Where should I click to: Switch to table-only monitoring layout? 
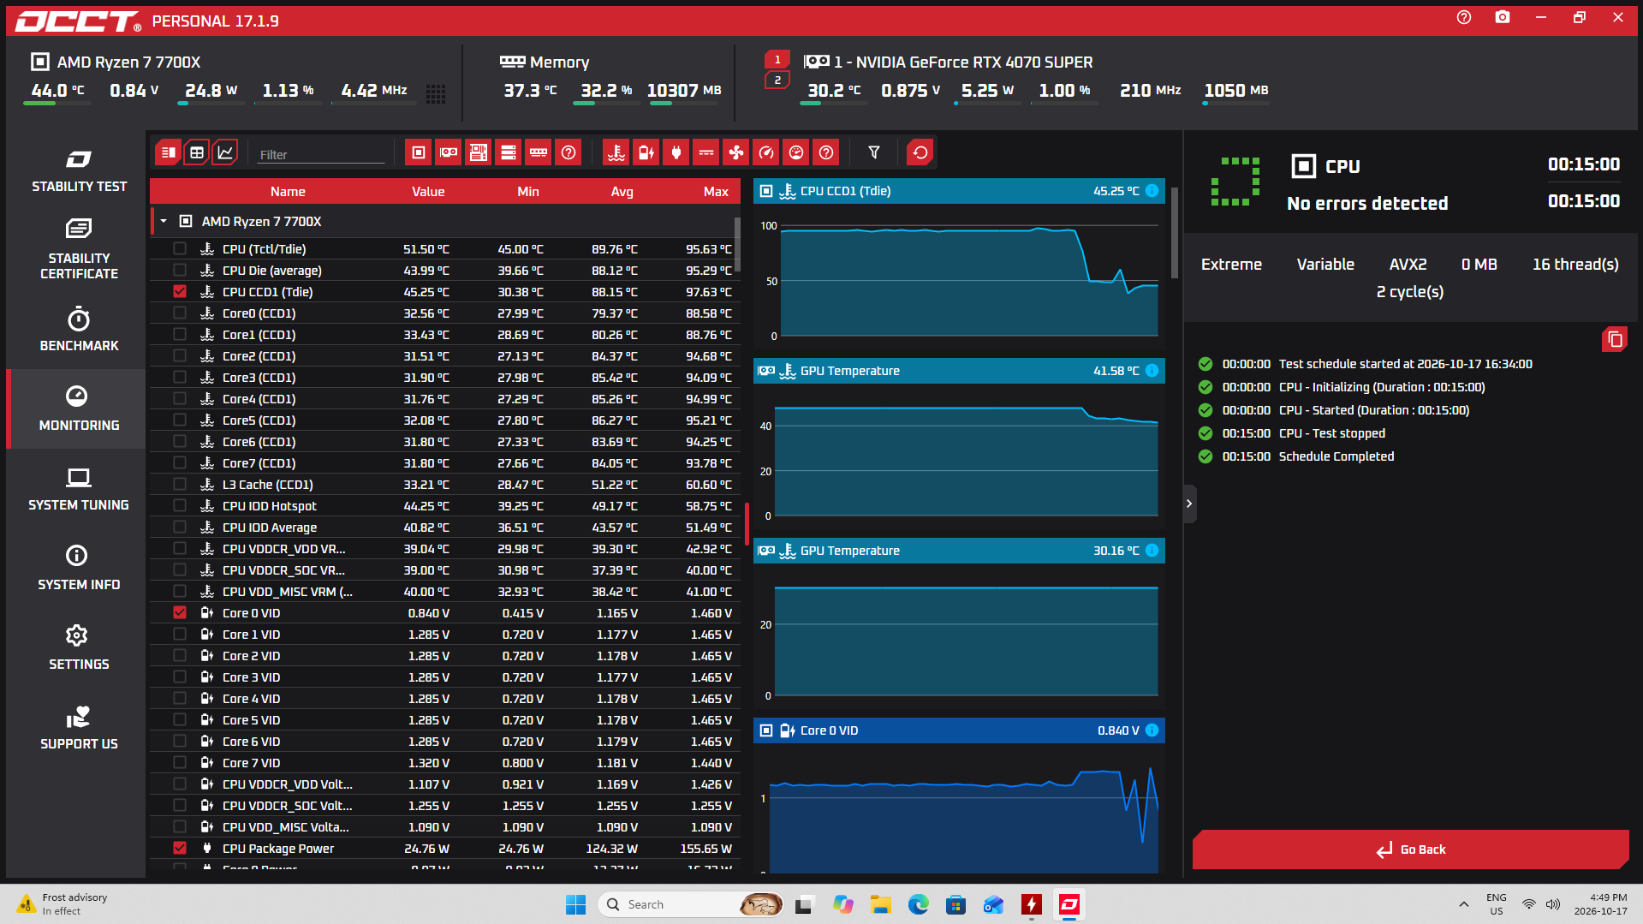(197, 153)
